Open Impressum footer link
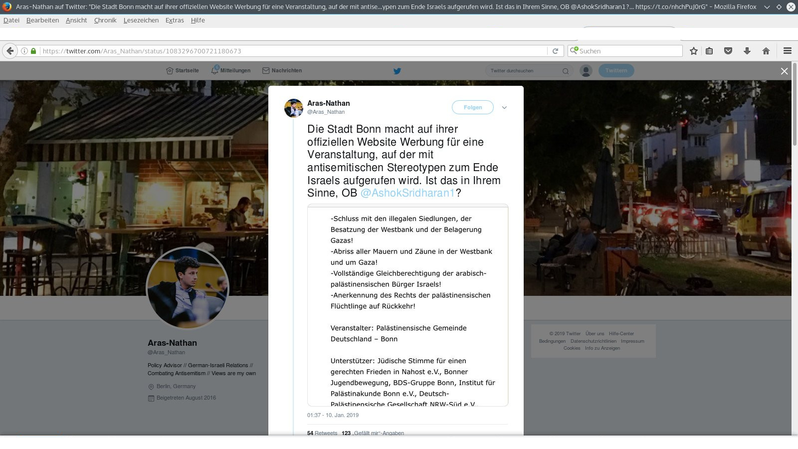The image size is (798, 449). click(632, 341)
